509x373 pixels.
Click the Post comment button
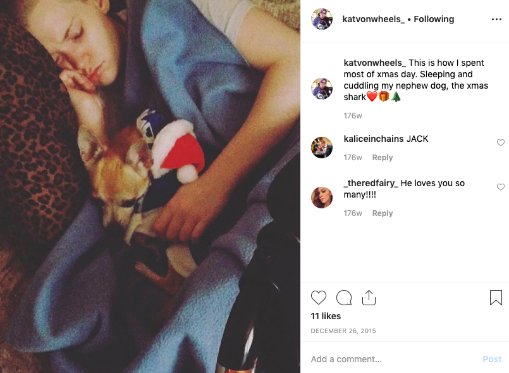click(492, 359)
